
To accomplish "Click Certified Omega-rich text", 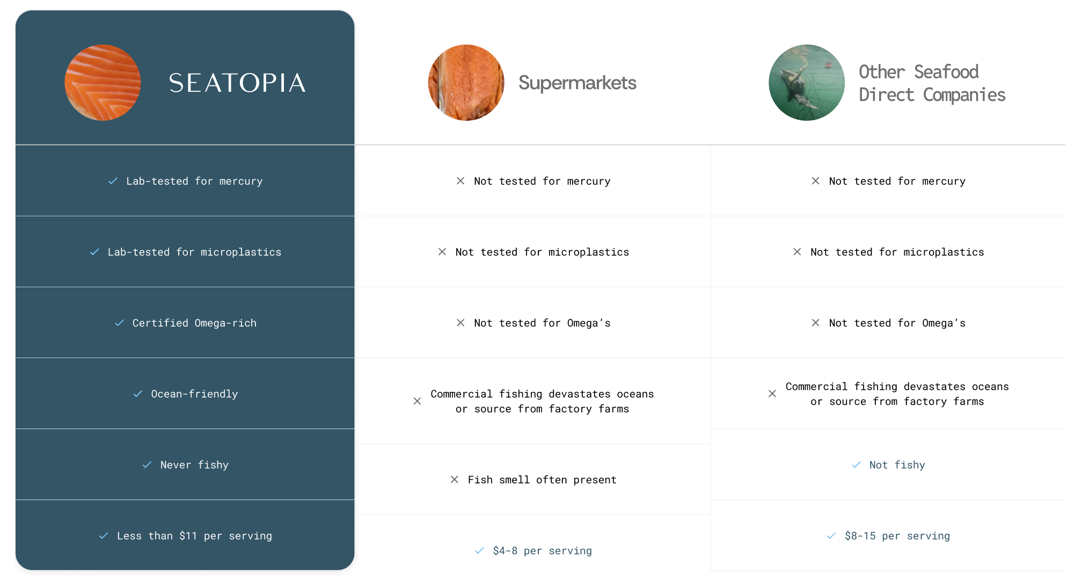I will [194, 323].
